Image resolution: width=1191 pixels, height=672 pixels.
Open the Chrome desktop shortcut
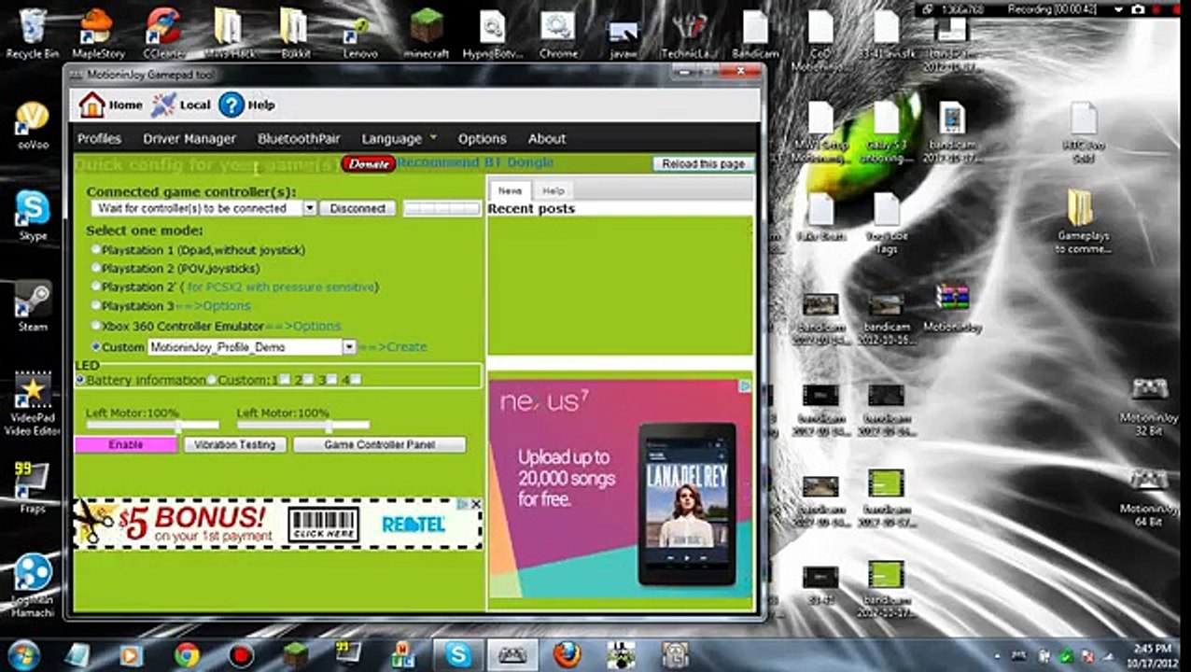[558, 33]
